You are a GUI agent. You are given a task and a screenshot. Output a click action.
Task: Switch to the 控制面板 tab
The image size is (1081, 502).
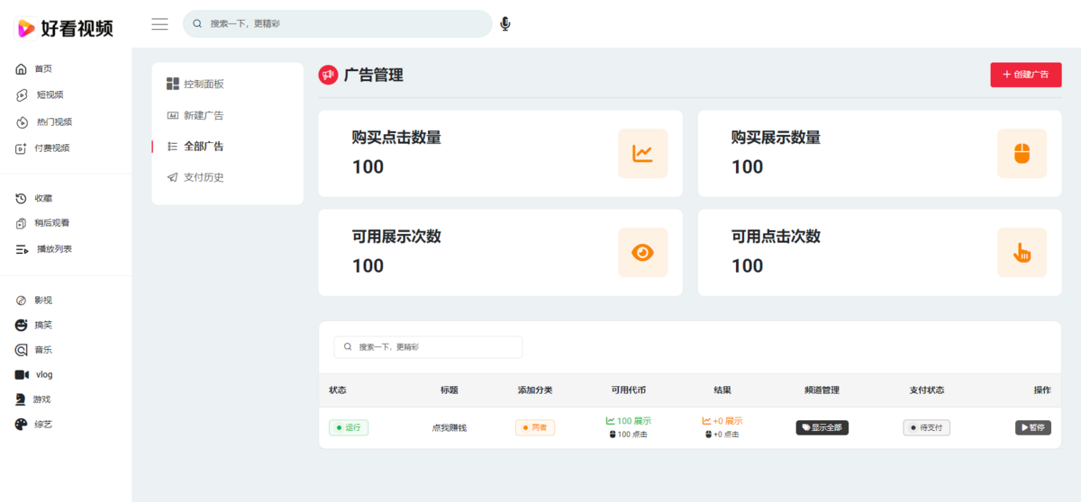tap(203, 84)
